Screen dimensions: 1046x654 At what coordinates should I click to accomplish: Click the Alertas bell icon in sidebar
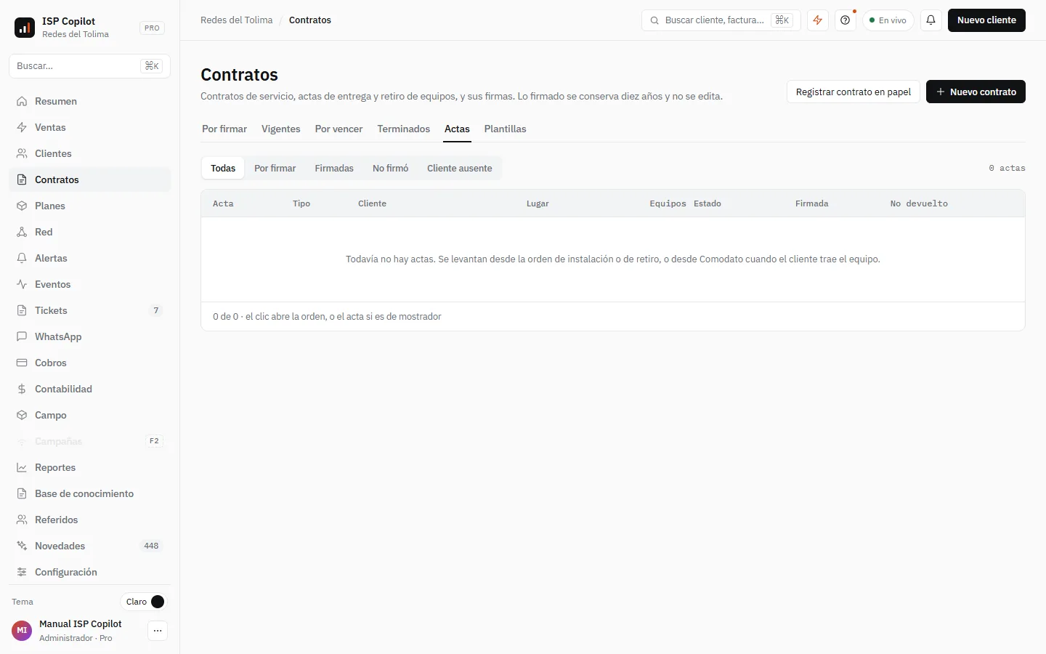click(x=22, y=259)
